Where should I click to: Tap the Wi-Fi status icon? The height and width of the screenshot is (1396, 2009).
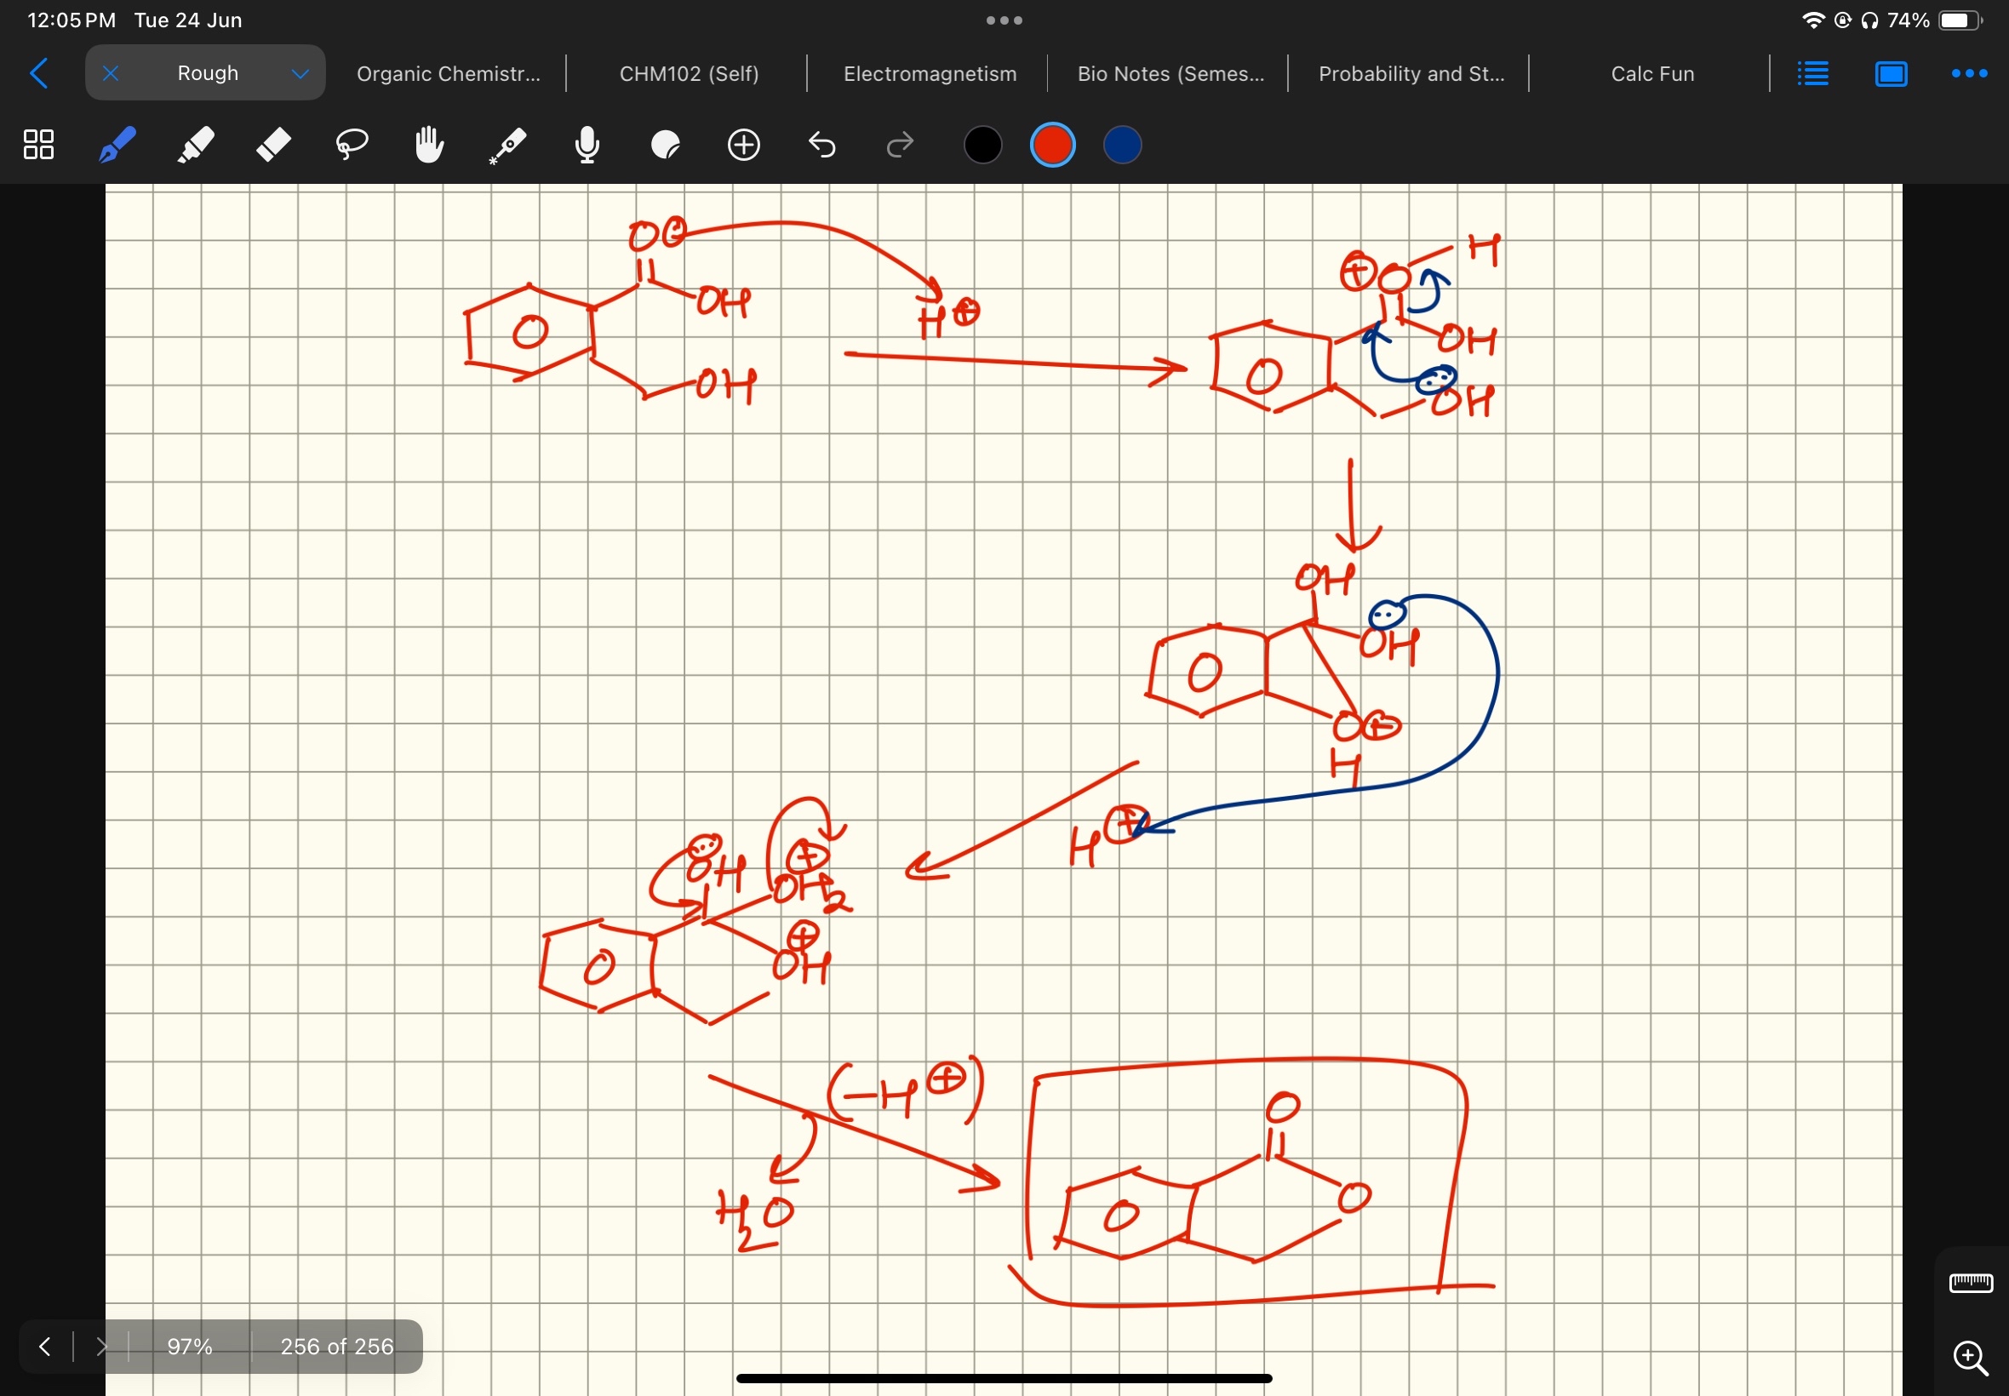[x=1813, y=20]
